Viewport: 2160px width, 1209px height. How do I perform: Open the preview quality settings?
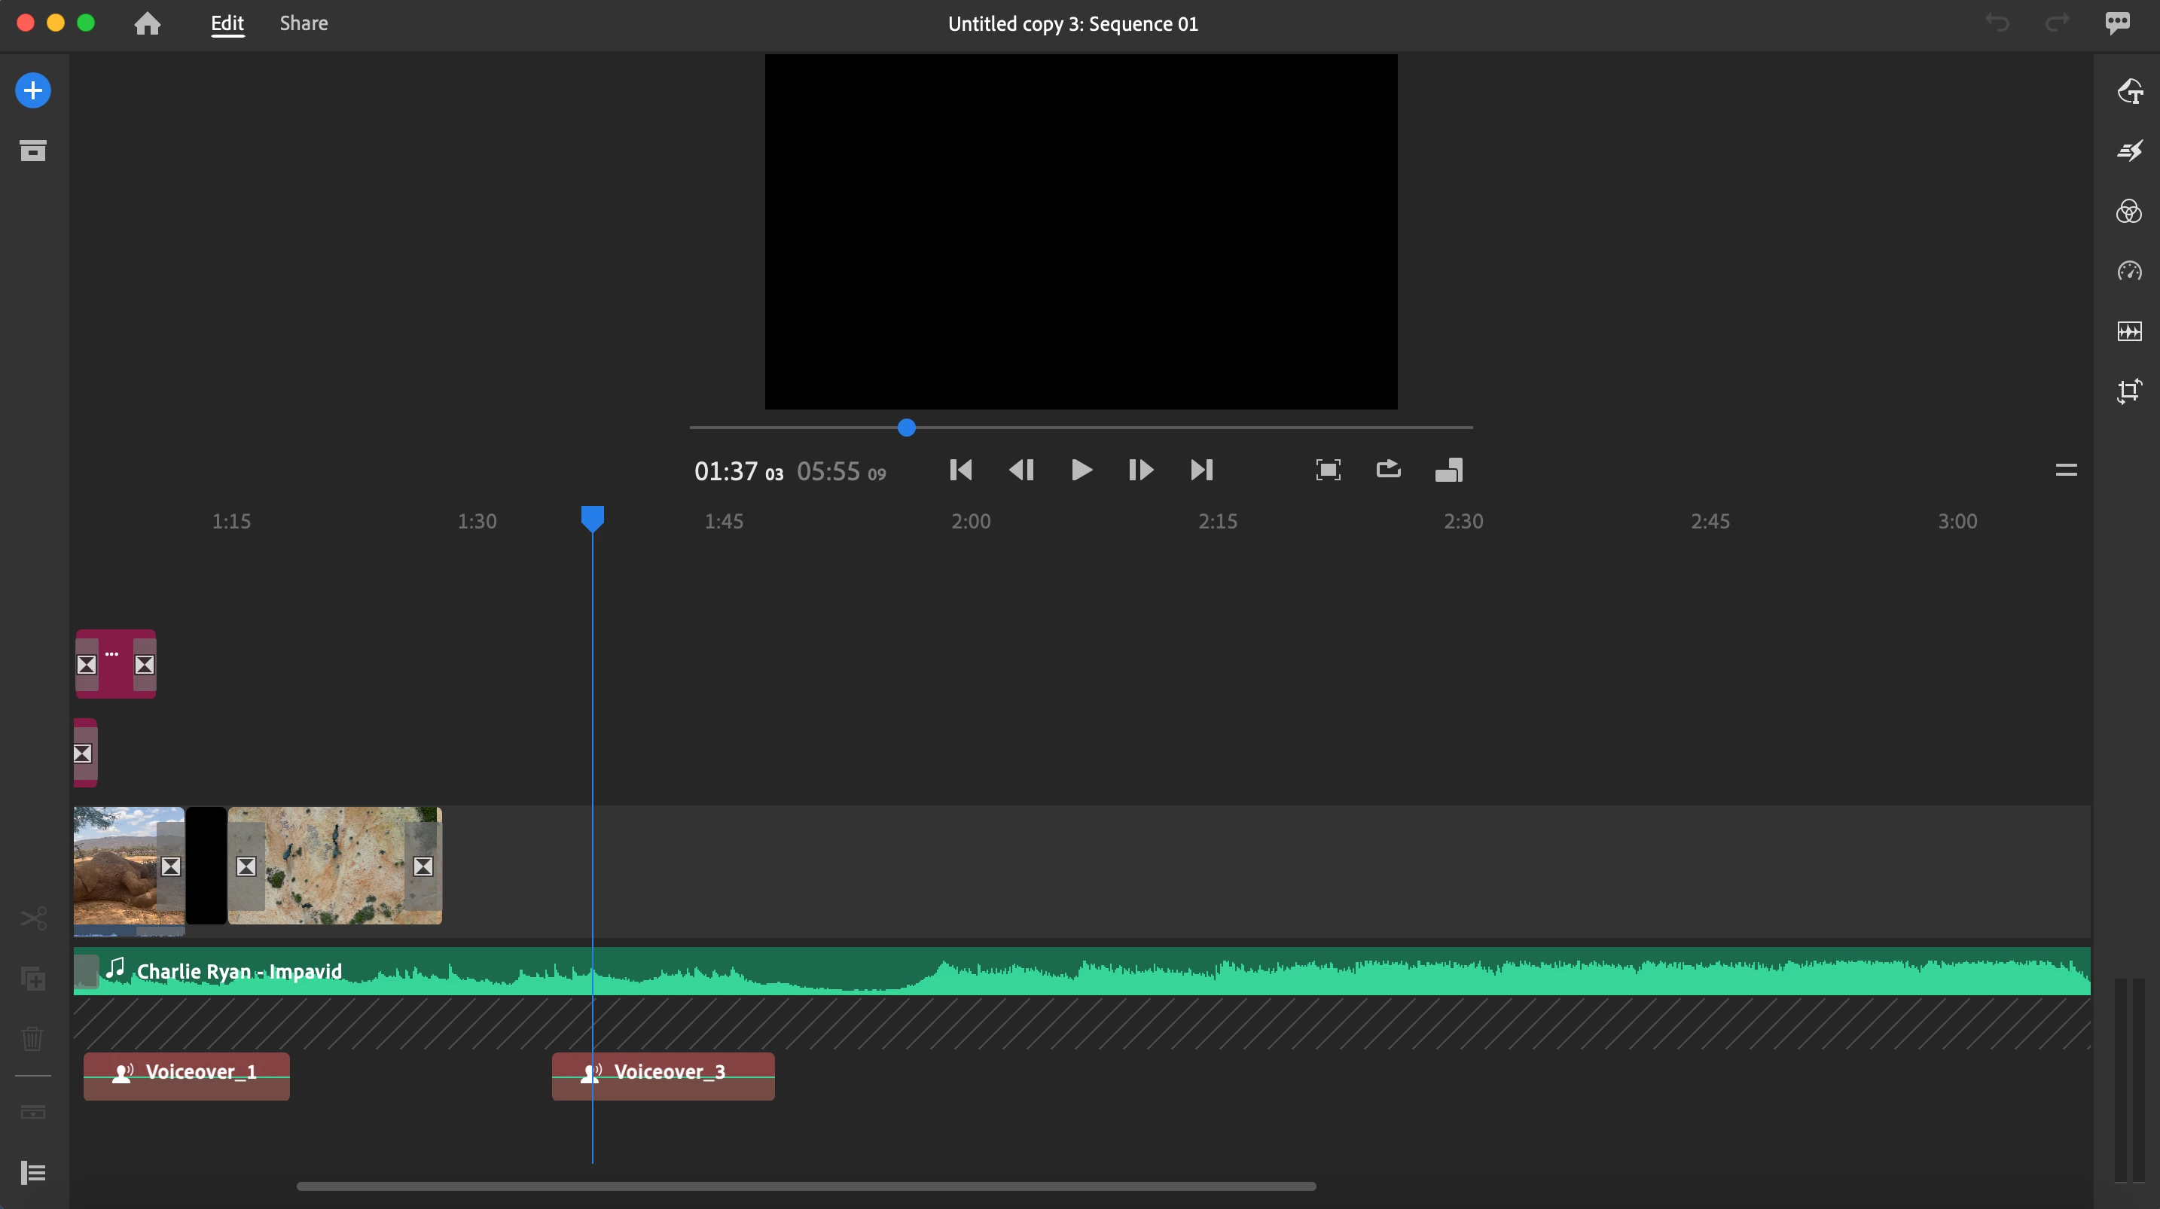(1449, 470)
